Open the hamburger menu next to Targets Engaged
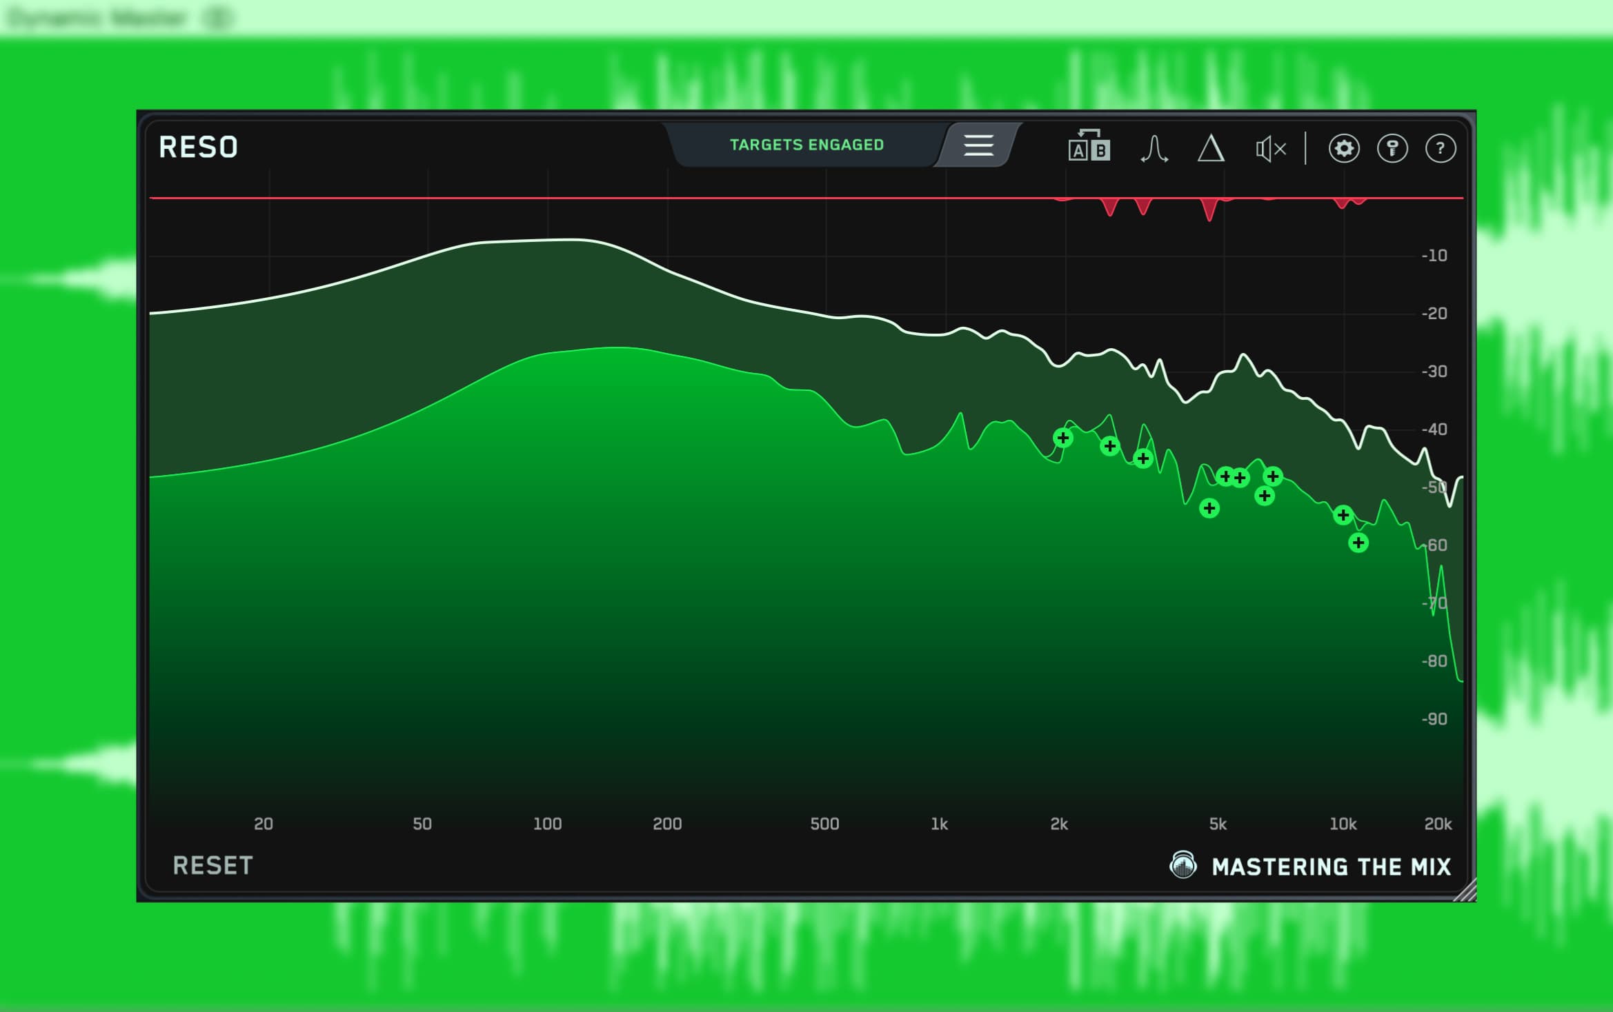 pos(978,145)
